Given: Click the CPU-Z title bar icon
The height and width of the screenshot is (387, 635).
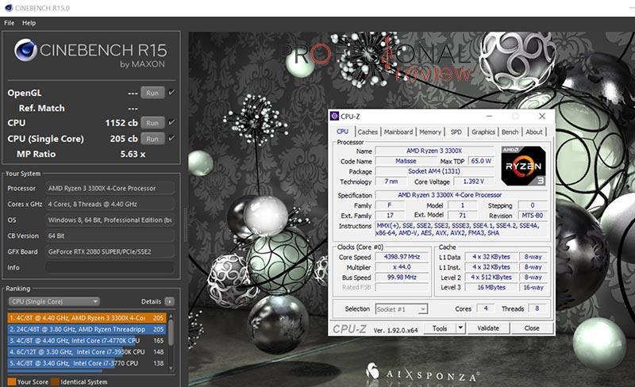Looking at the screenshot, I should (334, 117).
